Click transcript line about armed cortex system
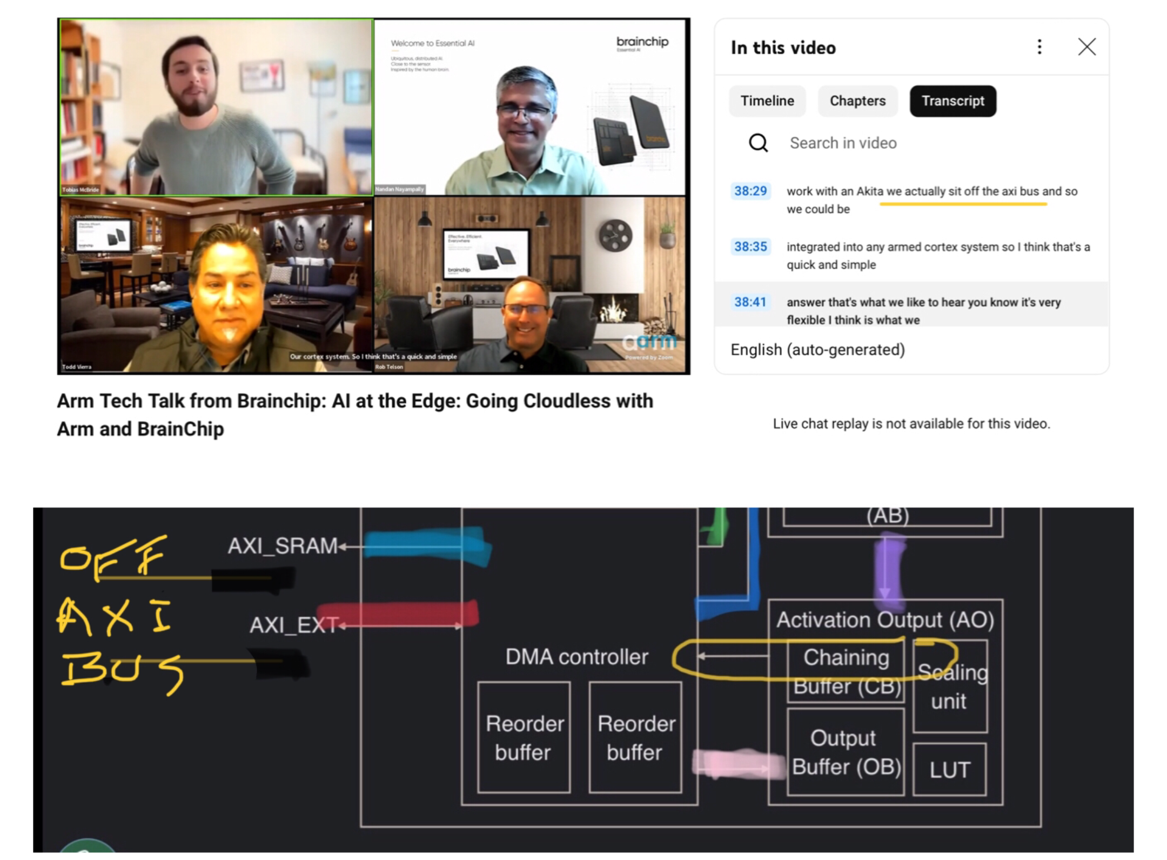Viewport: 1167px width, 860px height. point(937,256)
